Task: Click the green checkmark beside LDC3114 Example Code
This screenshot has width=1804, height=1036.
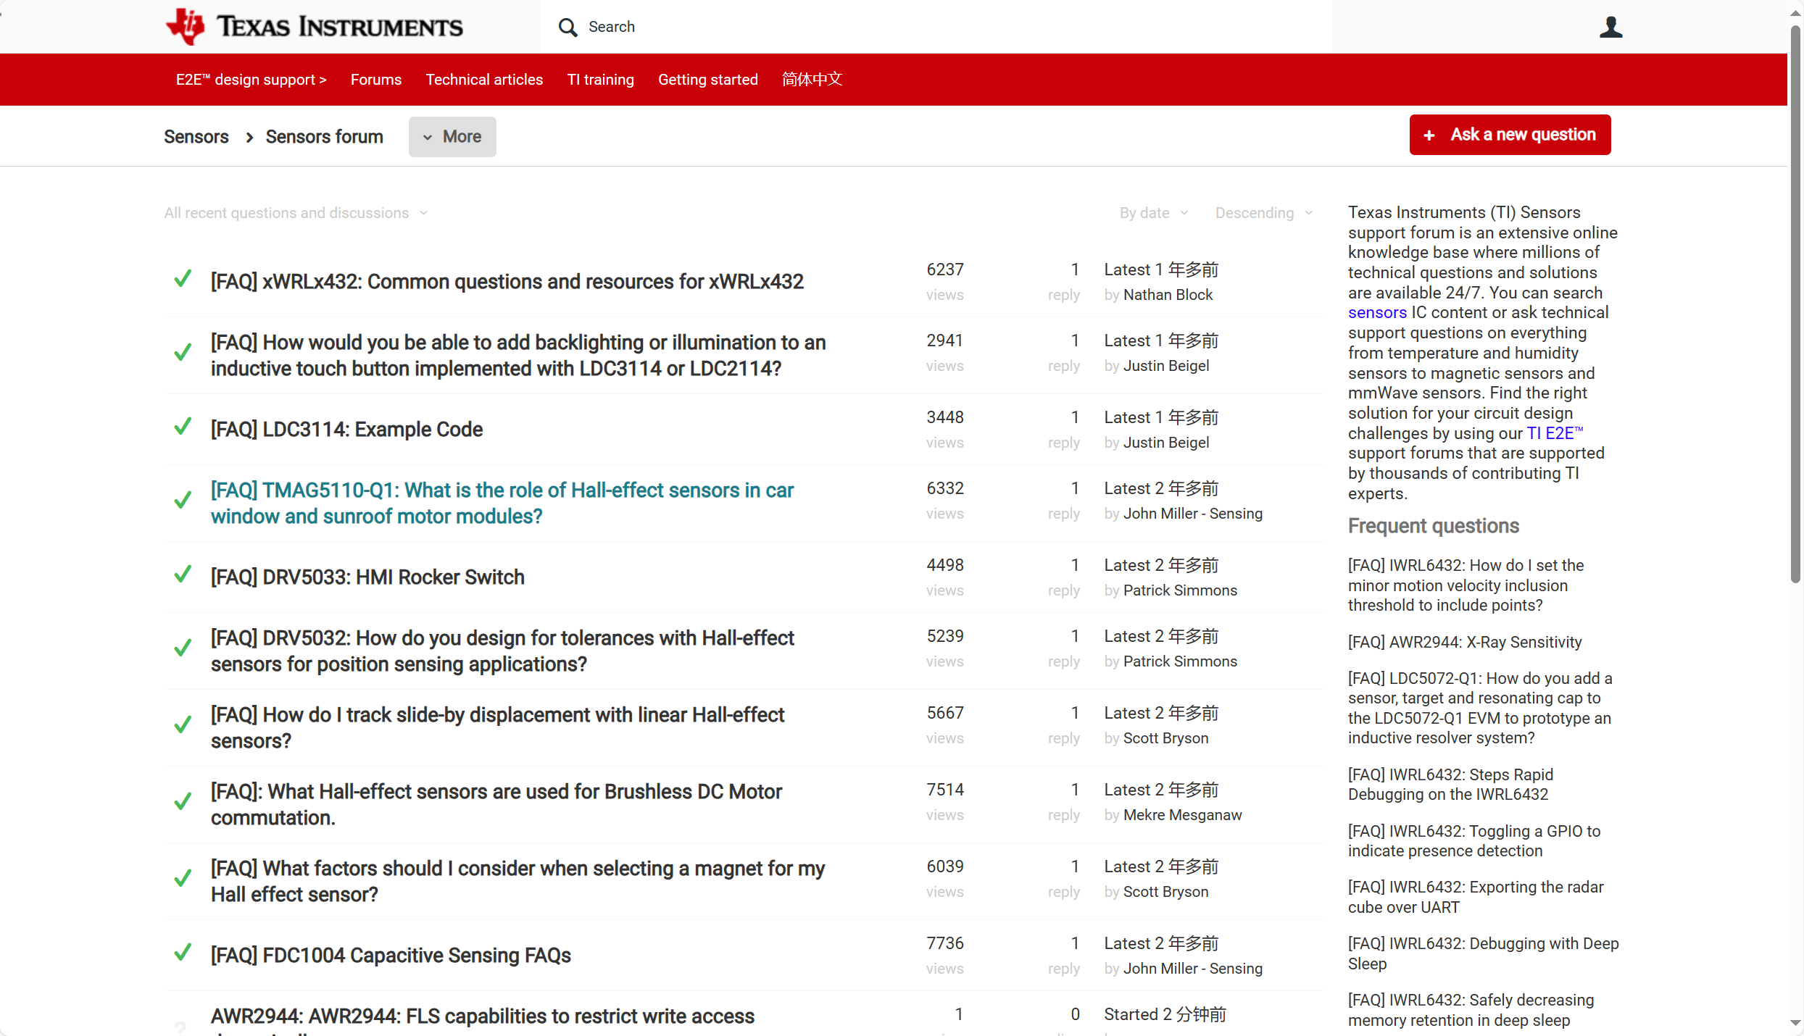Action: click(x=183, y=427)
